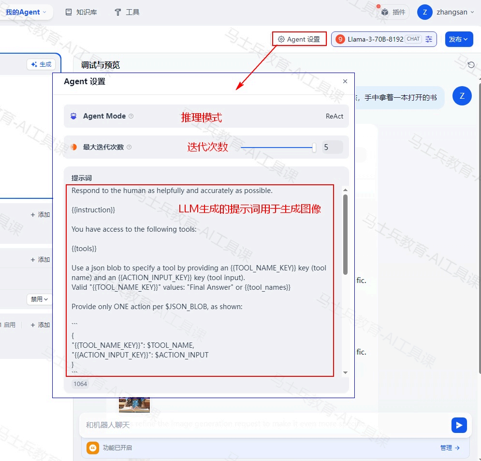This screenshot has width=481, height=461.
Task: Click the Agent Mode robot icon
Action: [73, 116]
